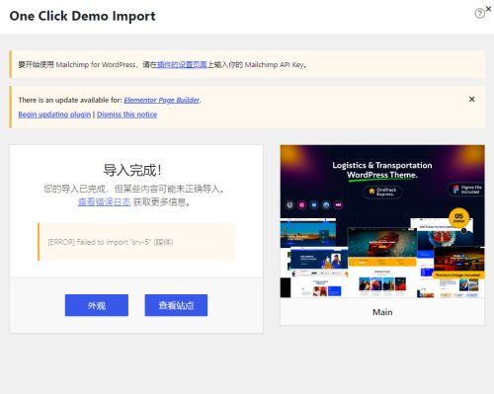
Task: Open the Elementor Page Builder link
Action: tap(162, 100)
